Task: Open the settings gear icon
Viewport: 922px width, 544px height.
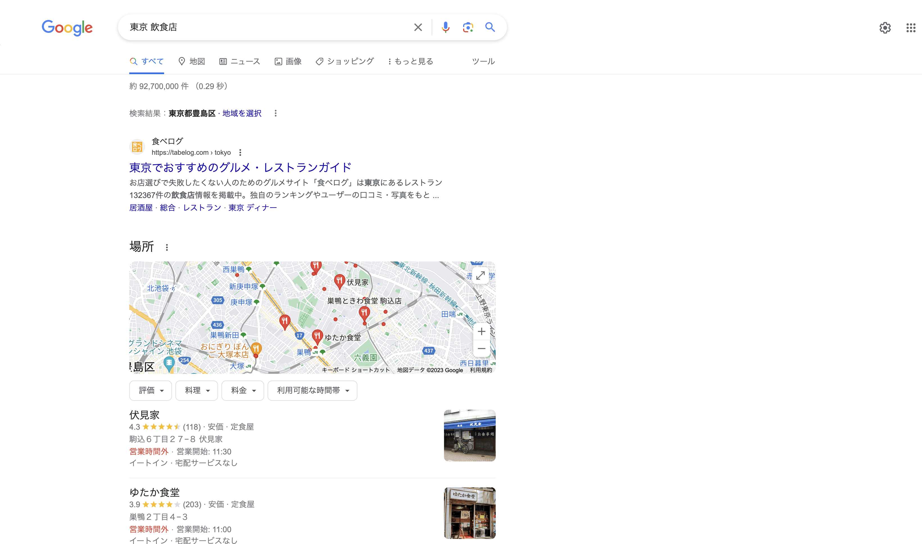Action: tap(885, 28)
